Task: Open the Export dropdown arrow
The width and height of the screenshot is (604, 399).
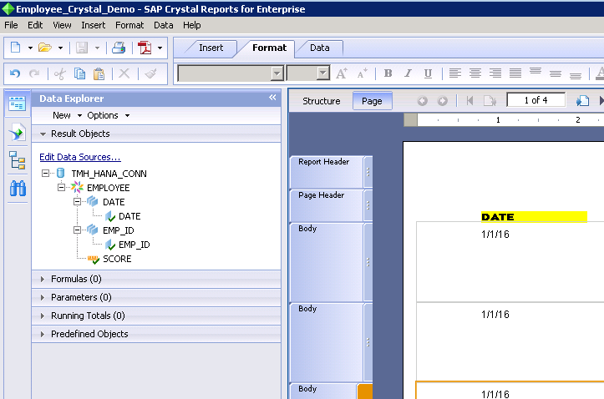Action: click(x=160, y=48)
